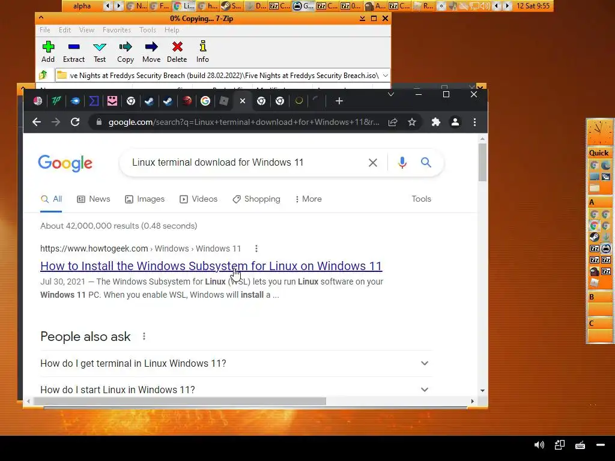Go up one folder level in 7-Zip
Viewport: 615px width, 461px height.
[43, 75]
